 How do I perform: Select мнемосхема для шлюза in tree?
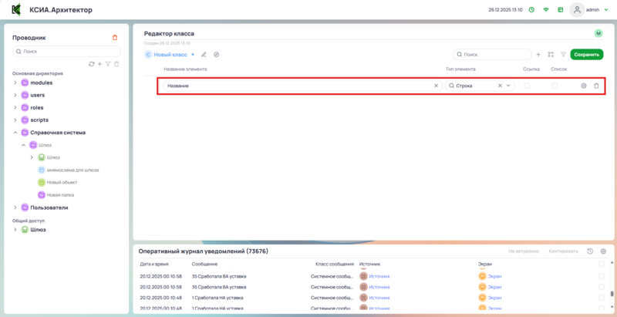tap(72, 170)
